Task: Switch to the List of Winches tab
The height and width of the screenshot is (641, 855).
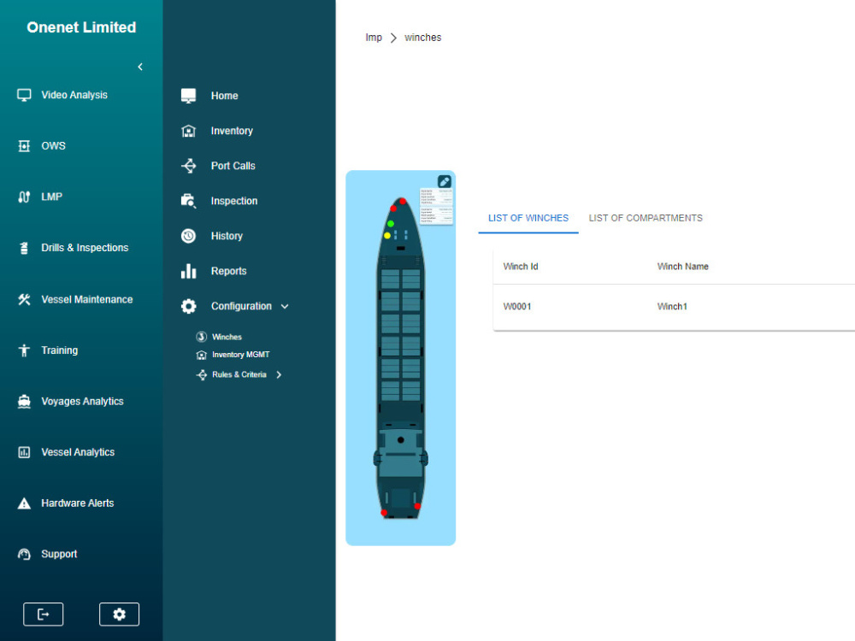Action: pyautogui.click(x=528, y=218)
